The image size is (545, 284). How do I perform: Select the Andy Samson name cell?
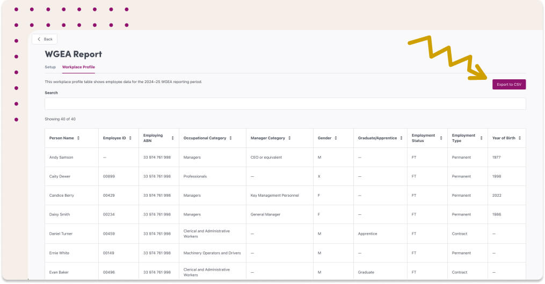[x=61, y=158]
